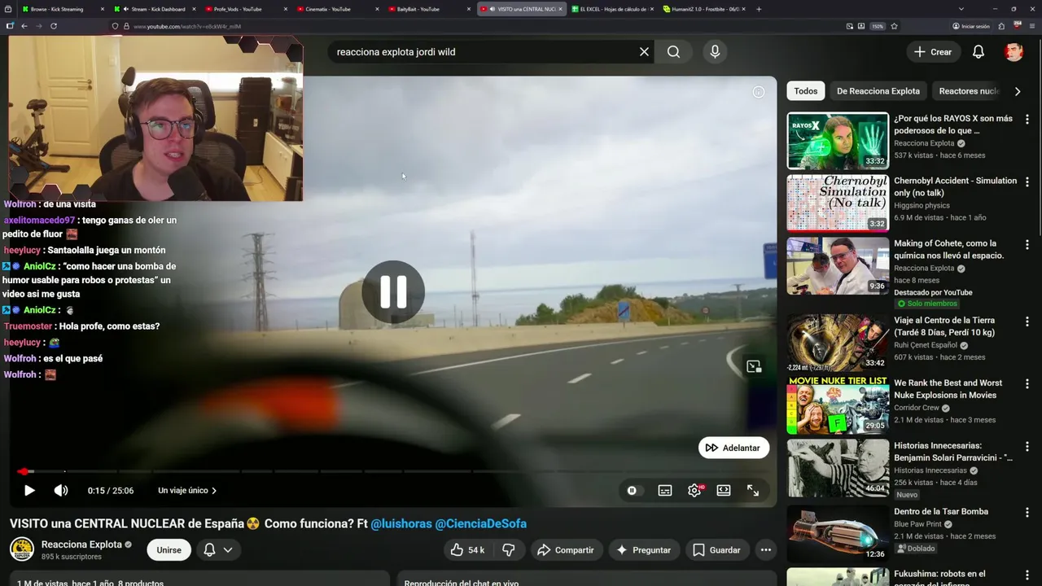The height and width of the screenshot is (586, 1042).
Task: Open 'Dentro de la Tsar Bomba' video title
Action: click(941, 512)
